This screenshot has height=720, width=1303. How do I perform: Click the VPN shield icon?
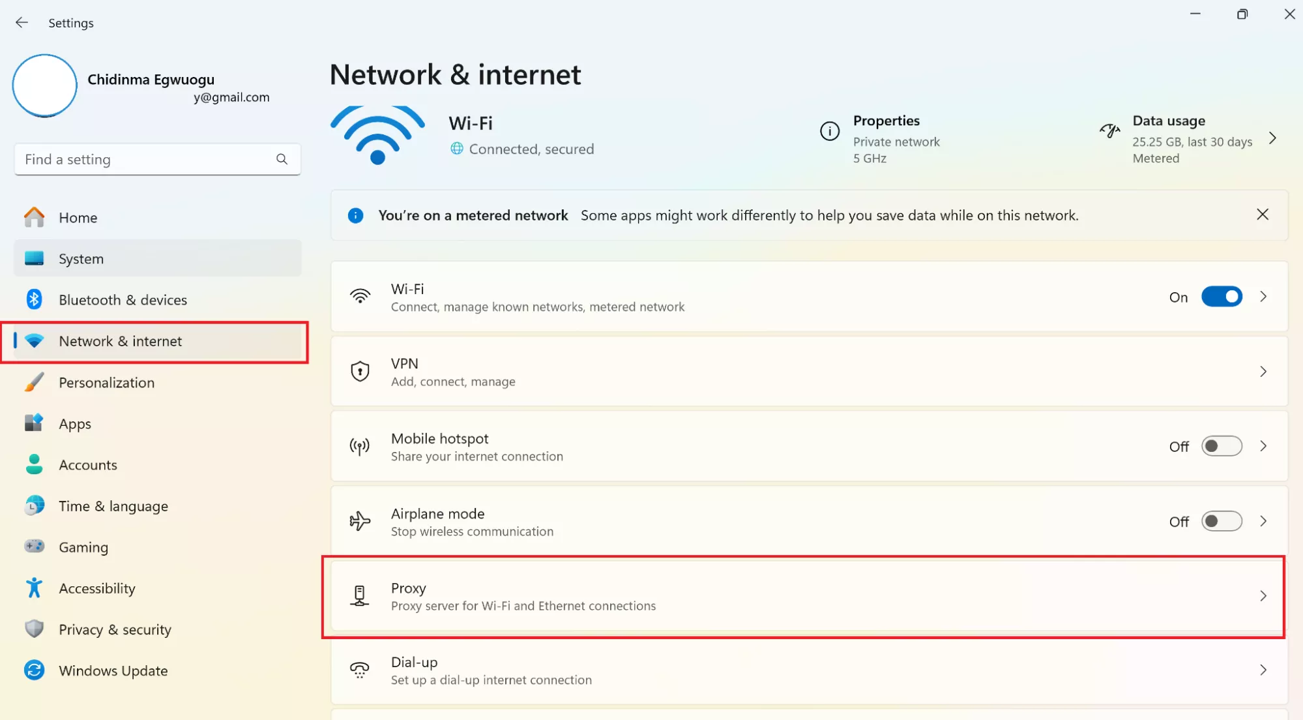[360, 371]
